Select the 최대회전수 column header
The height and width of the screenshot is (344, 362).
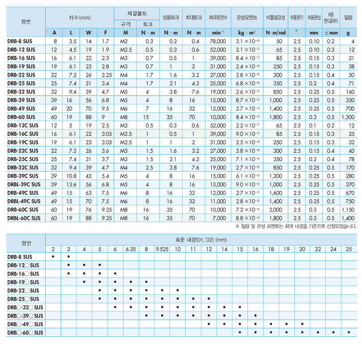click(x=217, y=18)
